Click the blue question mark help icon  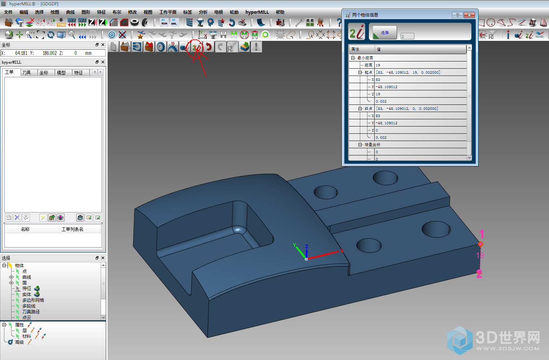tap(339, 22)
